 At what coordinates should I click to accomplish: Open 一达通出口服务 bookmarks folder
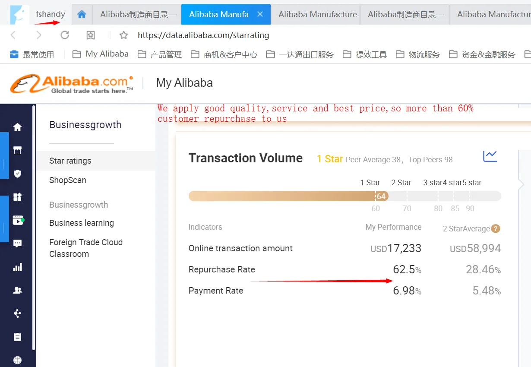pos(300,54)
